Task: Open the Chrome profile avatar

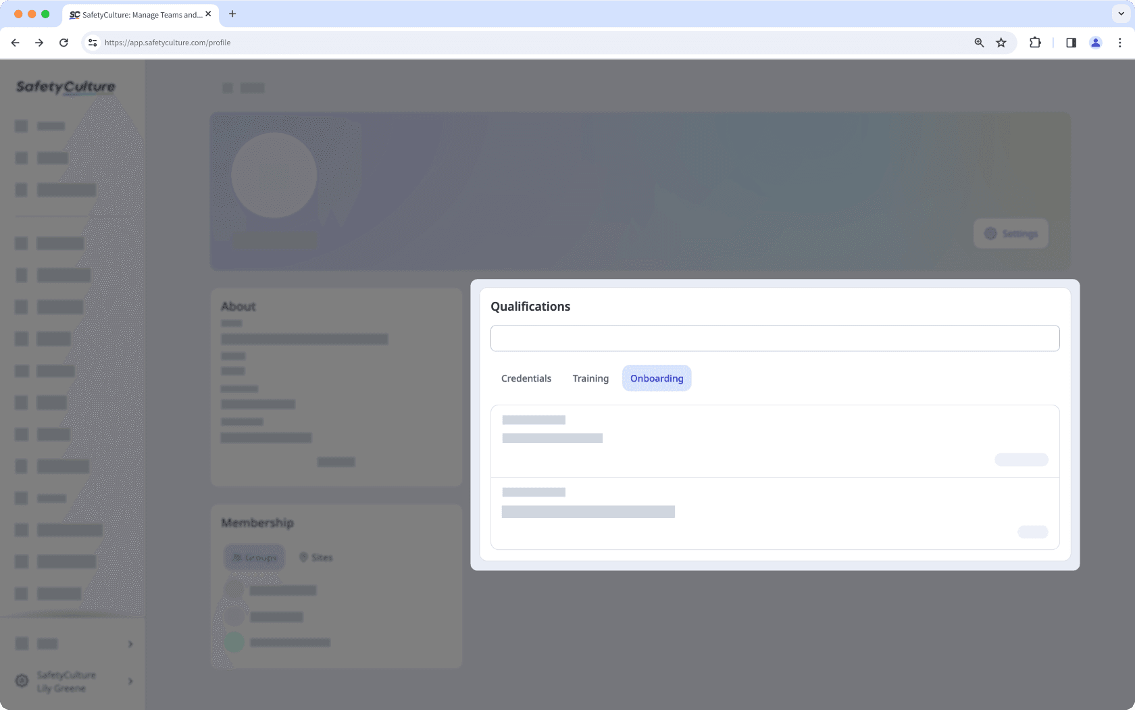Action: 1095,43
